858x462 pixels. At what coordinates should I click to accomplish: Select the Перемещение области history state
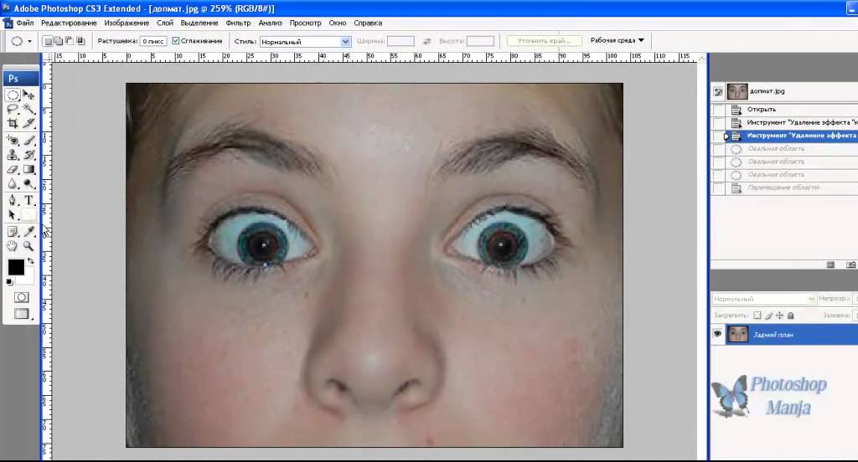click(791, 188)
